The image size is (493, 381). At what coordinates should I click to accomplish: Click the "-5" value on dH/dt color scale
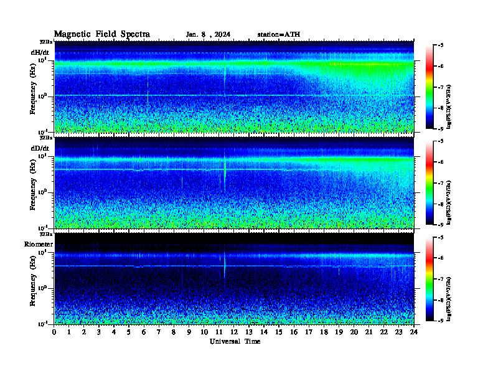(441, 45)
